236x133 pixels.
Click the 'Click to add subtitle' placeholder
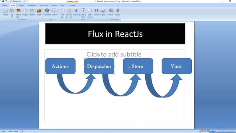coord(114,54)
